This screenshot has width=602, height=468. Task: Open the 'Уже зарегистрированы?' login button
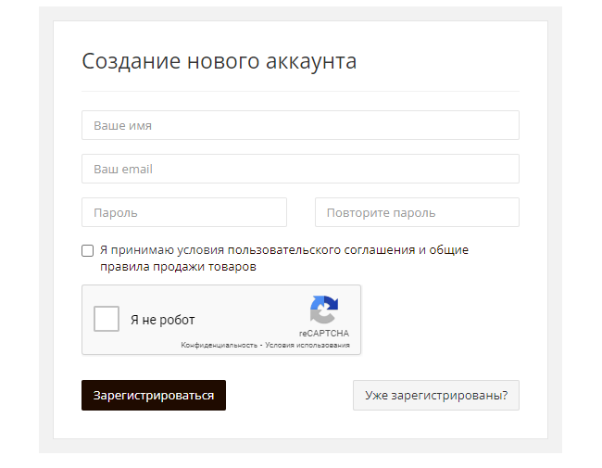pos(436,396)
